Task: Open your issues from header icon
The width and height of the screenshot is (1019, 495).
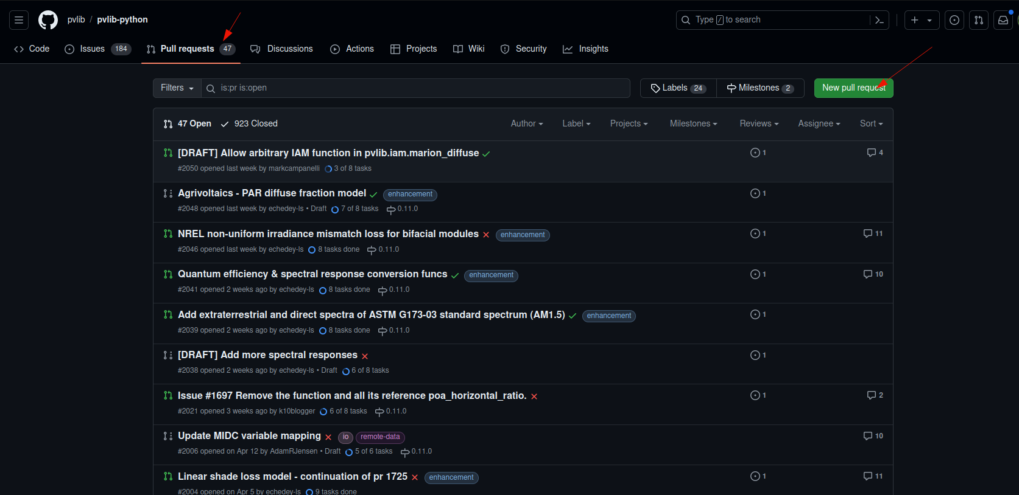Action: click(x=954, y=20)
